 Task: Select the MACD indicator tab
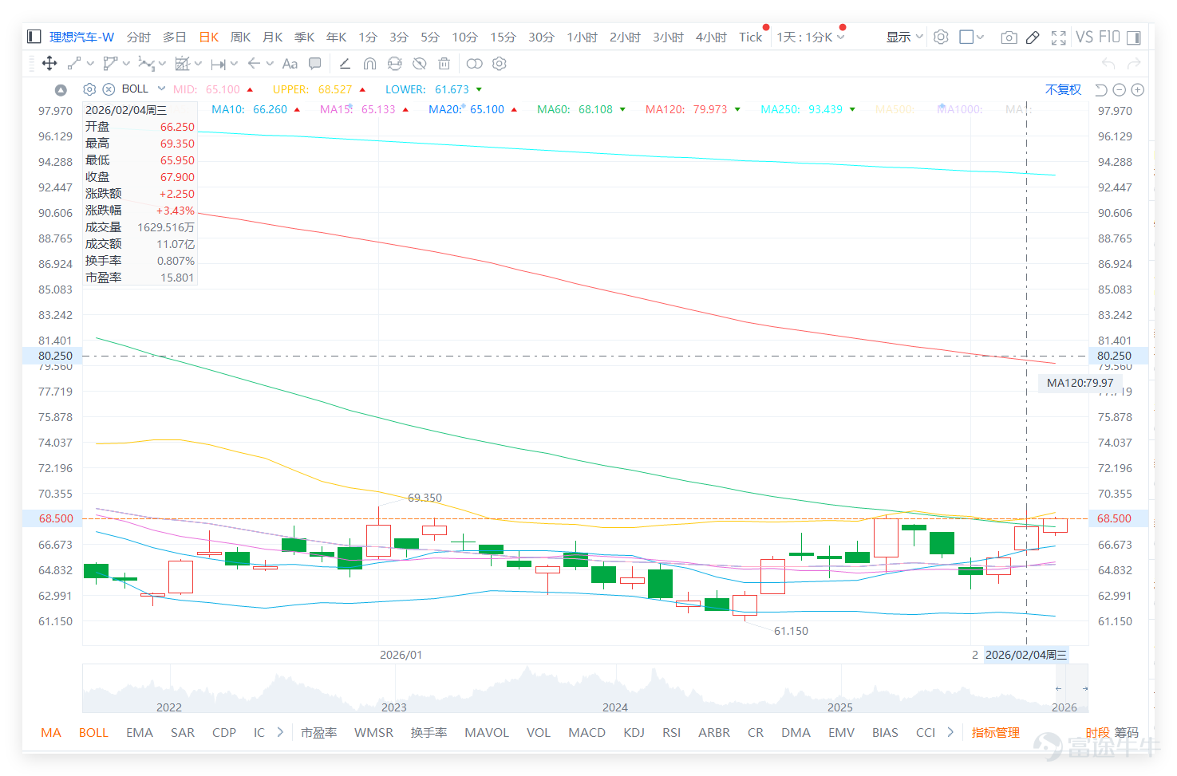tap(587, 732)
